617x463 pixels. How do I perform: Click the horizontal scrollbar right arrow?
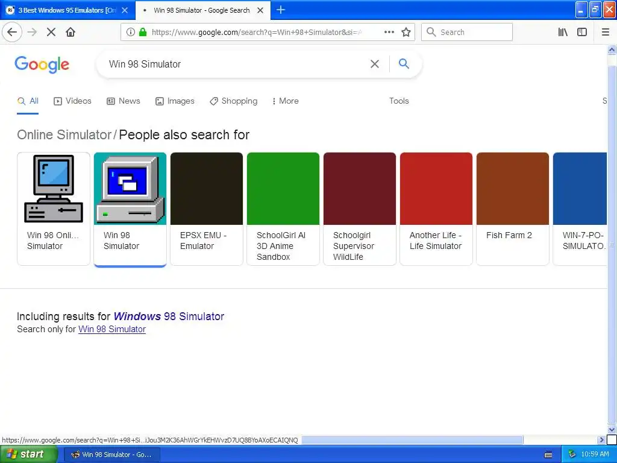click(601, 439)
